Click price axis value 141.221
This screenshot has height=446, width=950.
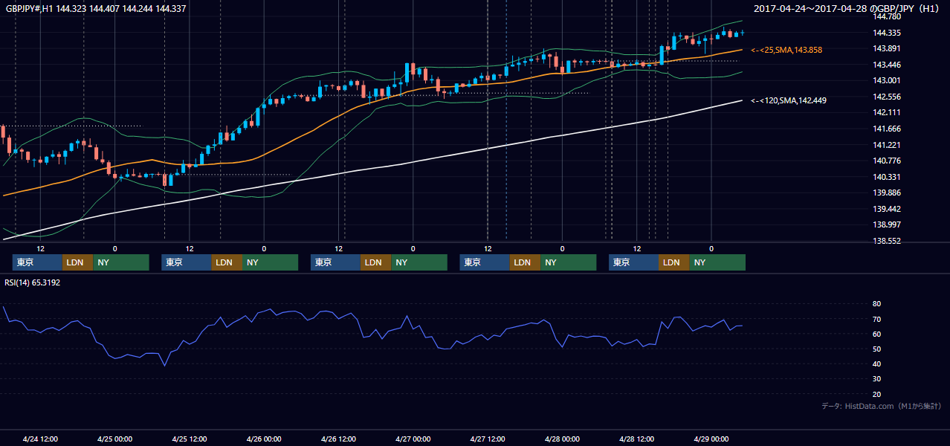pyautogui.click(x=887, y=145)
